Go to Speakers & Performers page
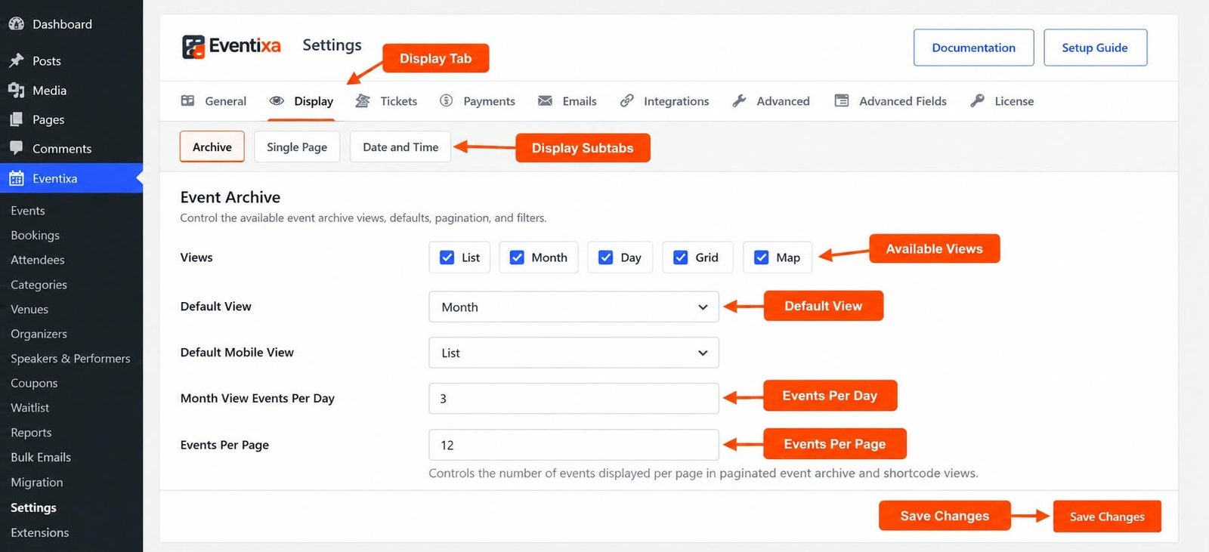The image size is (1209, 552). 70,359
